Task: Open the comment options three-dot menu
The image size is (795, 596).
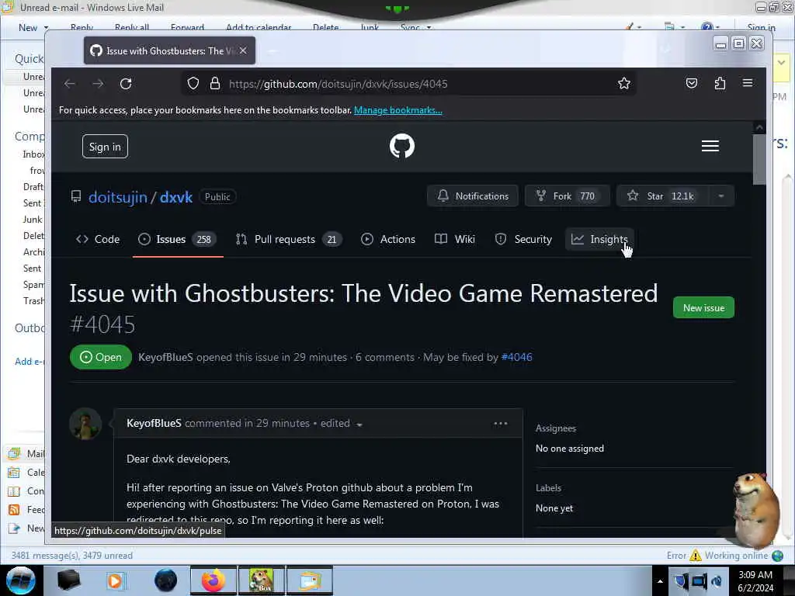Action: click(501, 423)
